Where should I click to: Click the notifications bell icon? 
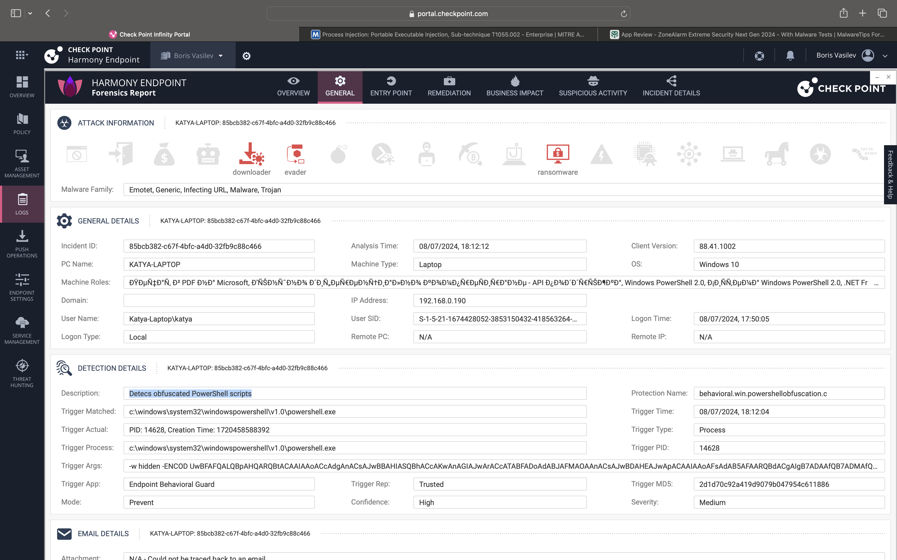coord(790,55)
